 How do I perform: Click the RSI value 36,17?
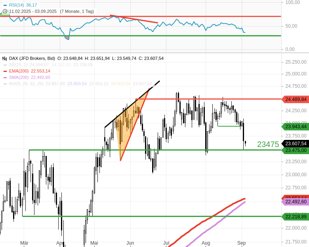pyautogui.click(x=32, y=5)
